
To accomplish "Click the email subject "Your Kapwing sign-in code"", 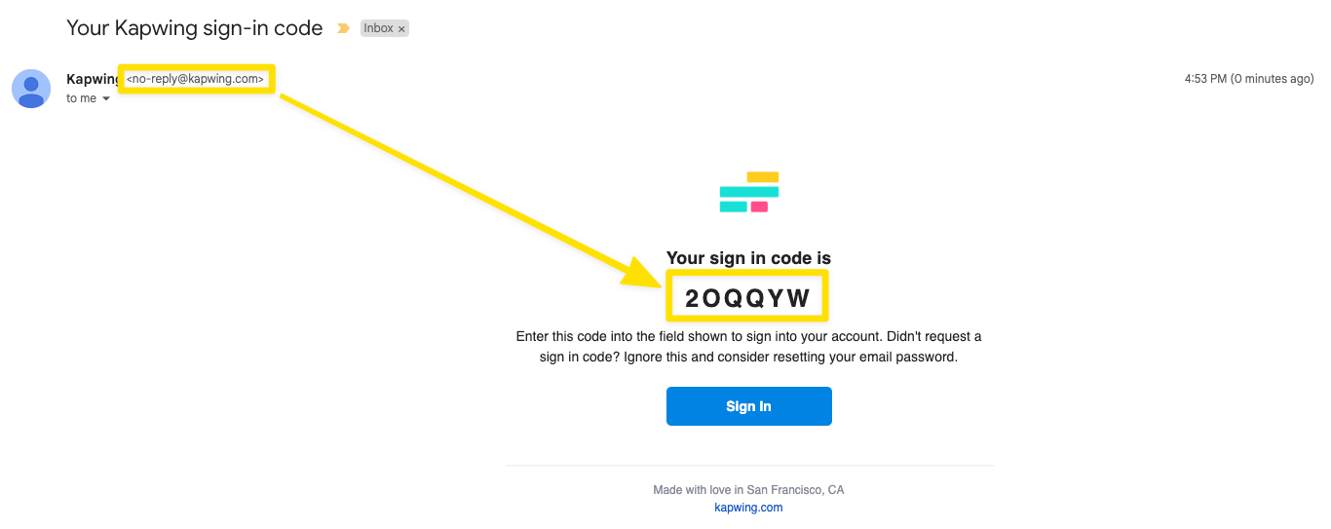I will (x=194, y=28).
